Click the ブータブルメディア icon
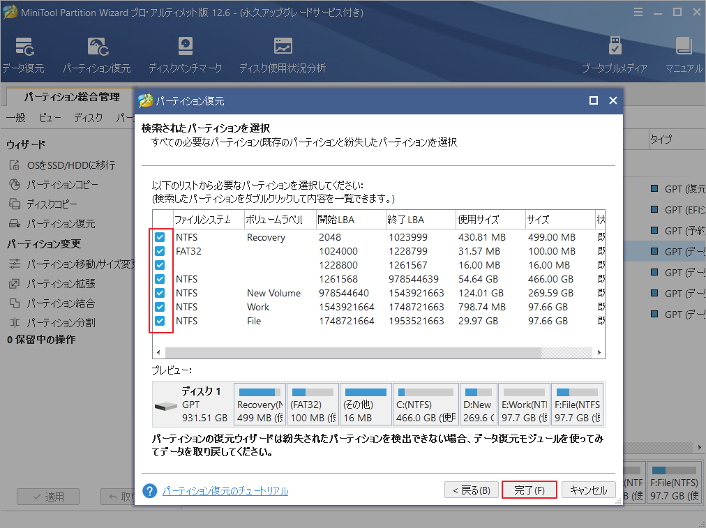The width and height of the screenshot is (706, 528). pos(614,47)
